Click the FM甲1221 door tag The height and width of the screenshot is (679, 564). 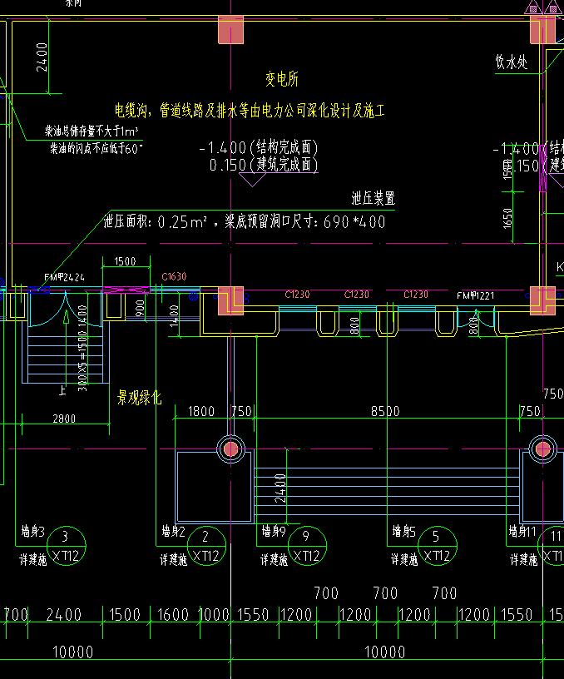476,295
